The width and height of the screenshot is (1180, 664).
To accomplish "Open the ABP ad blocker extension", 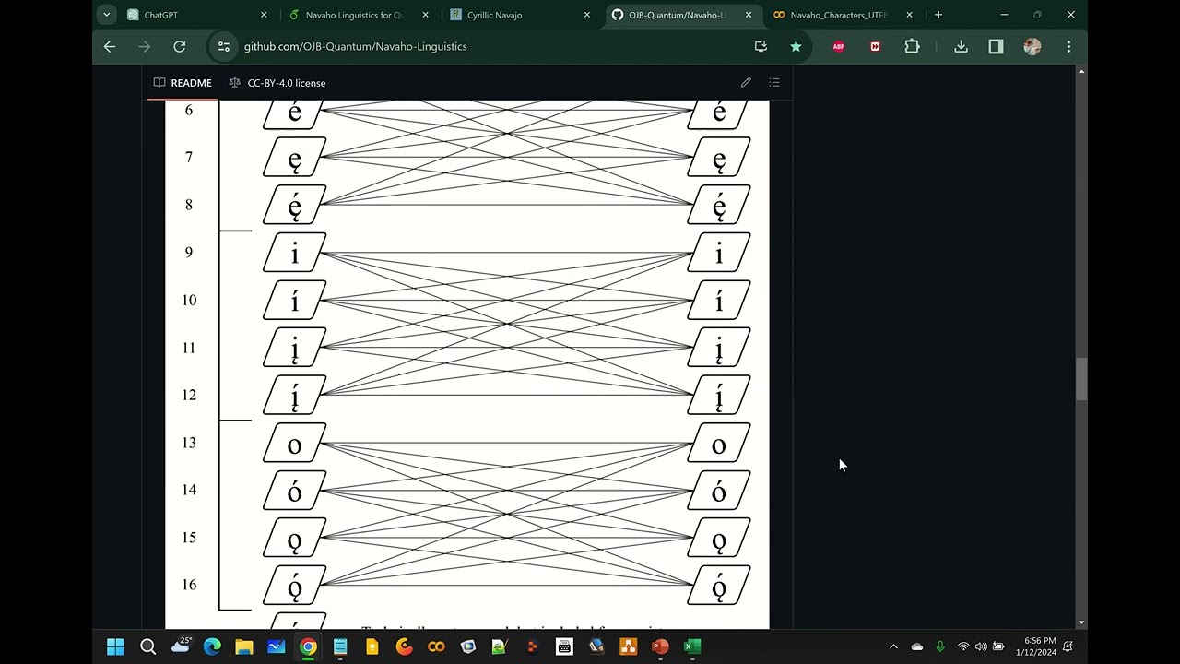I will (x=839, y=46).
